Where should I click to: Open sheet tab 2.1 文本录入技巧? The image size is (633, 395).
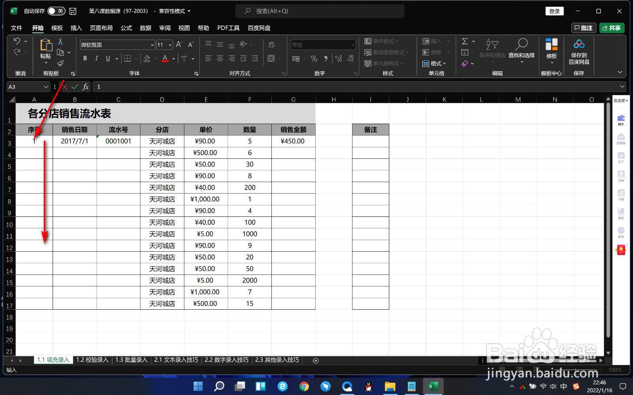(176, 360)
